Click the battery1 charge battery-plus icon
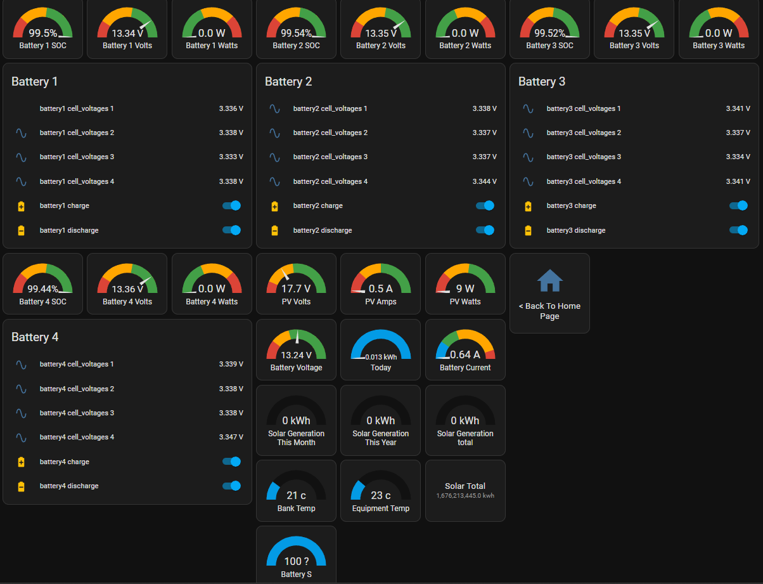This screenshot has width=763, height=584. [21, 206]
